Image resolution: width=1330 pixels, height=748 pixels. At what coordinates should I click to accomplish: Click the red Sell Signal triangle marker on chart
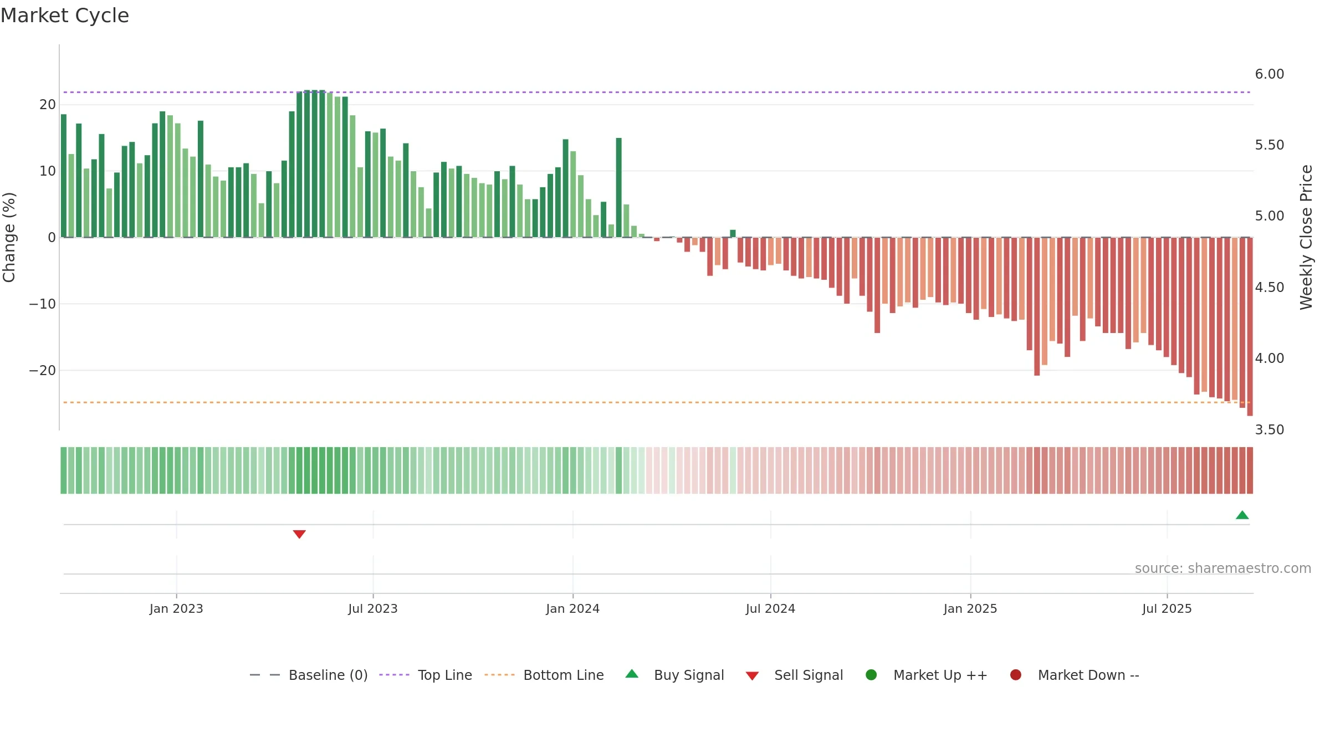pyautogui.click(x=299, y=534)
